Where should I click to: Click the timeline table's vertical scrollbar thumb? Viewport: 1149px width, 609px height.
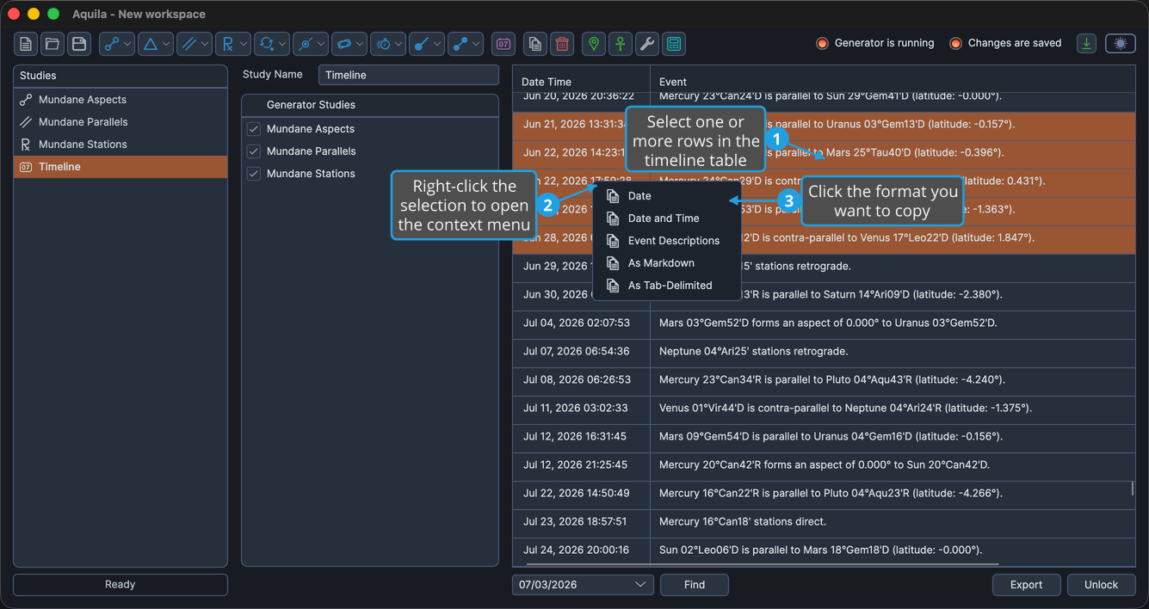[x=1133, y=489]
